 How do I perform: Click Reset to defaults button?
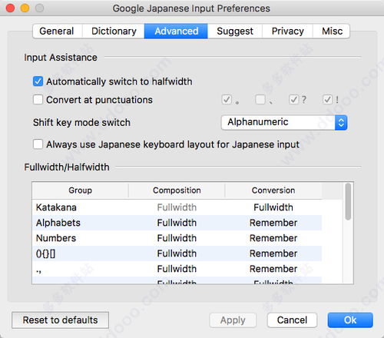coord(60,320)
